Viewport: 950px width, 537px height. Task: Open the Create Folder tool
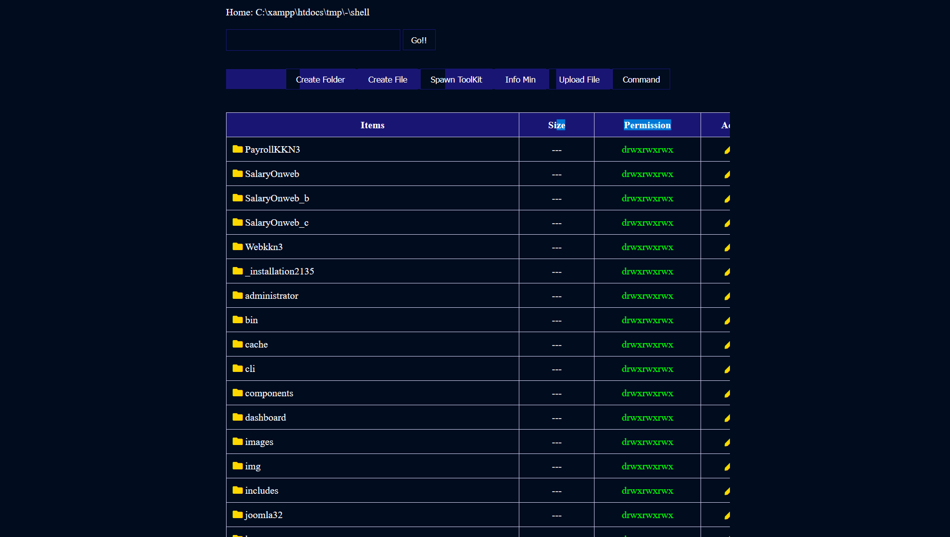(320, 80)
